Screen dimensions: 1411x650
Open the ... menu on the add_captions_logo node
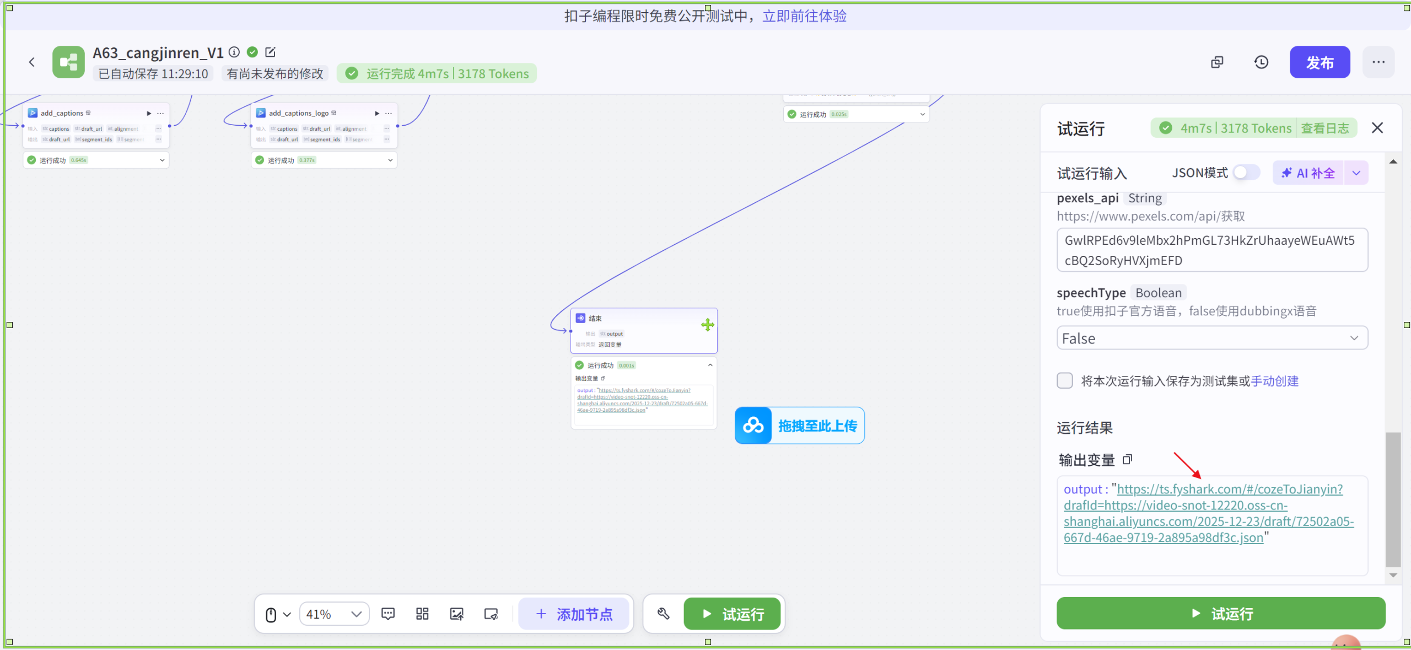[x=389, y=113]
